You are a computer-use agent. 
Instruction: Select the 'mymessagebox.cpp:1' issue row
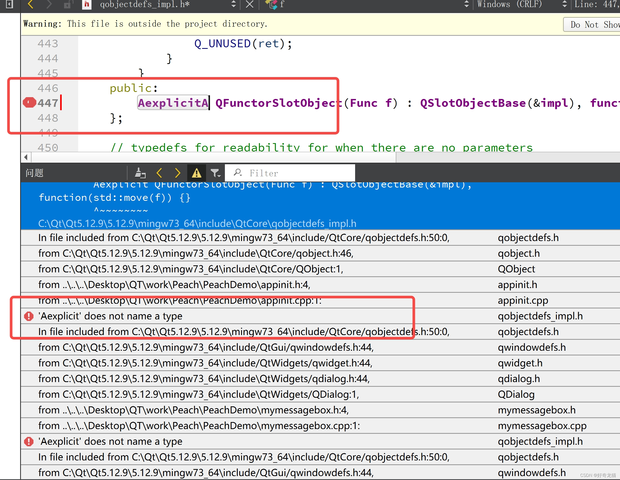pos(320,426)
